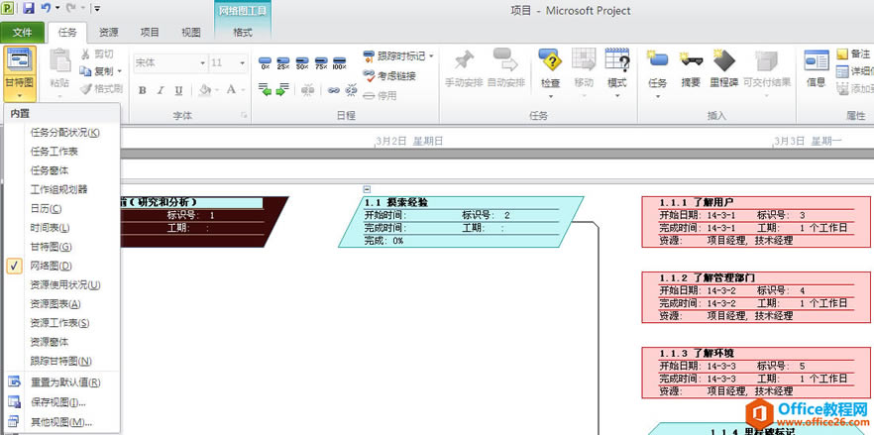Click the outdent task green left arrow
The height and width of the screenshot is (435, 874).
(x=266, y=89)
